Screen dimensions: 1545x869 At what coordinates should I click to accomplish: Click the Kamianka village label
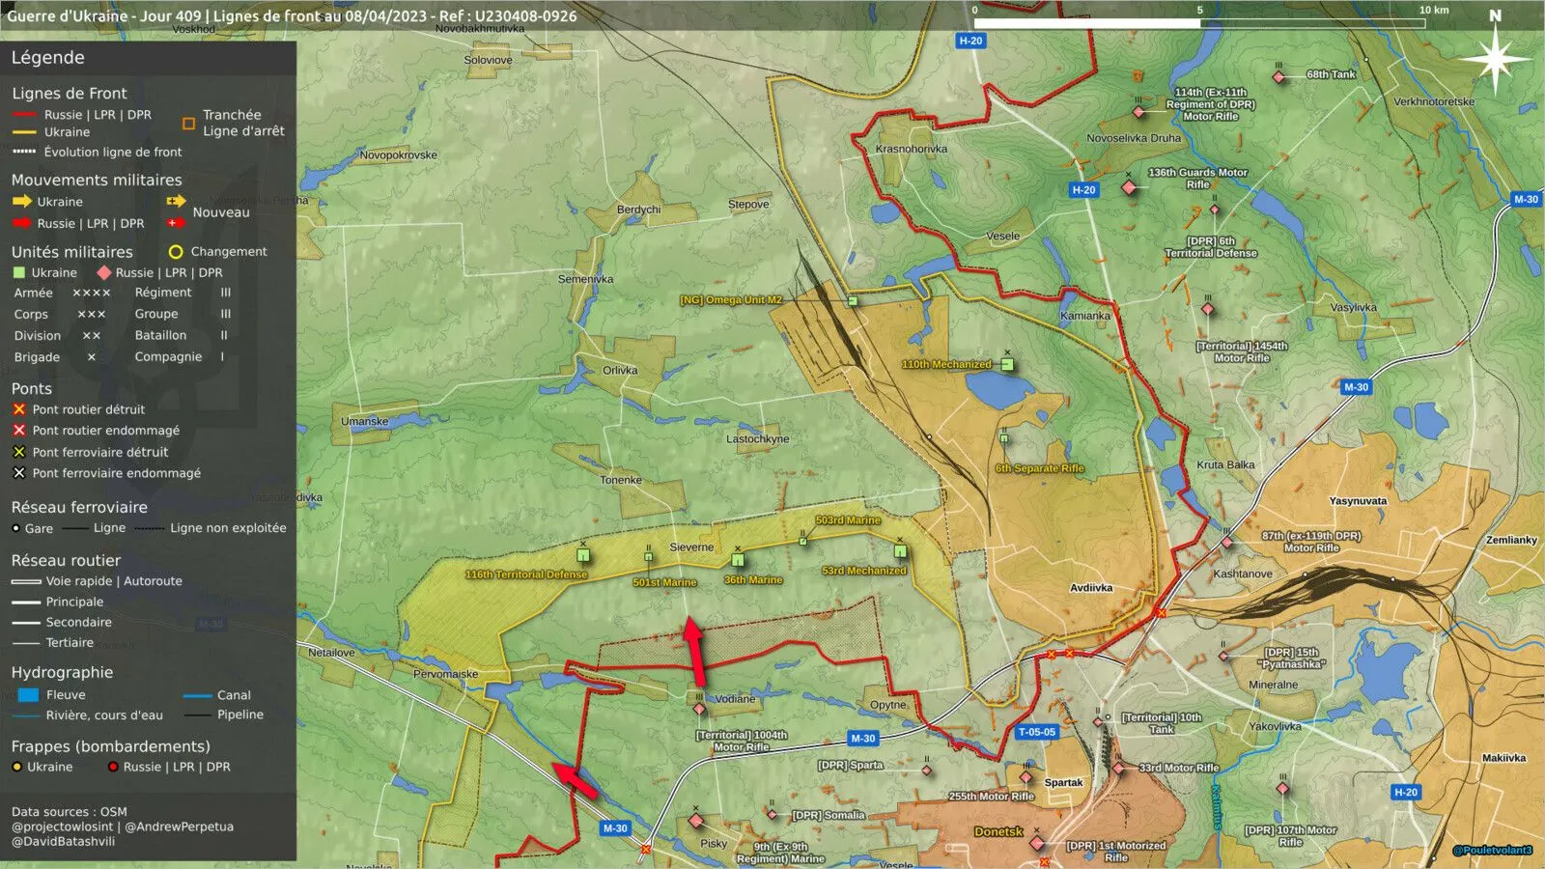click(1085, 316)
